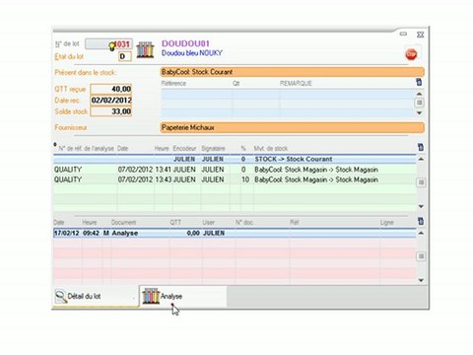Click scroll up arrow of analyses table
Screen dimensions: 473x355
click(x=421, y=159)
